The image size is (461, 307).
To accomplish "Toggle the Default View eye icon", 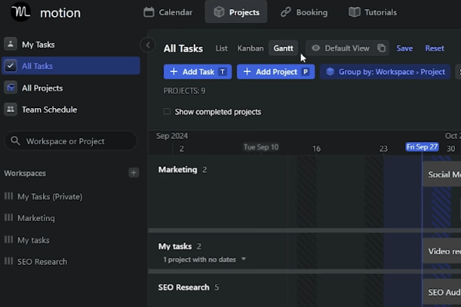I will [x=315, y=48].
